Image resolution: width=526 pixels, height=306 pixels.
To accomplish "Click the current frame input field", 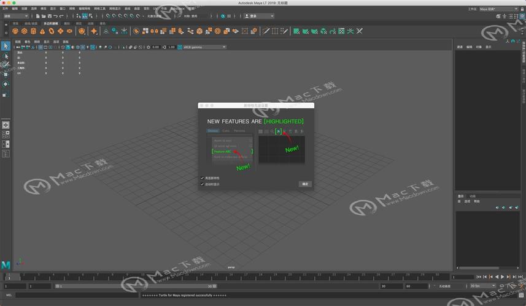I will point(463,277).
